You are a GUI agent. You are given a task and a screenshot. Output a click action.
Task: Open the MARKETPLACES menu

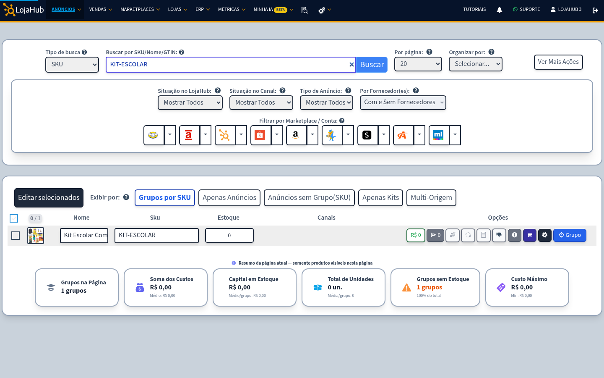click(140, 9)
